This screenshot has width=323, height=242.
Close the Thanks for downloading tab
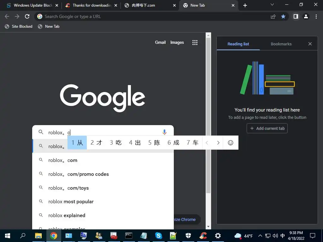coord(116,5)
